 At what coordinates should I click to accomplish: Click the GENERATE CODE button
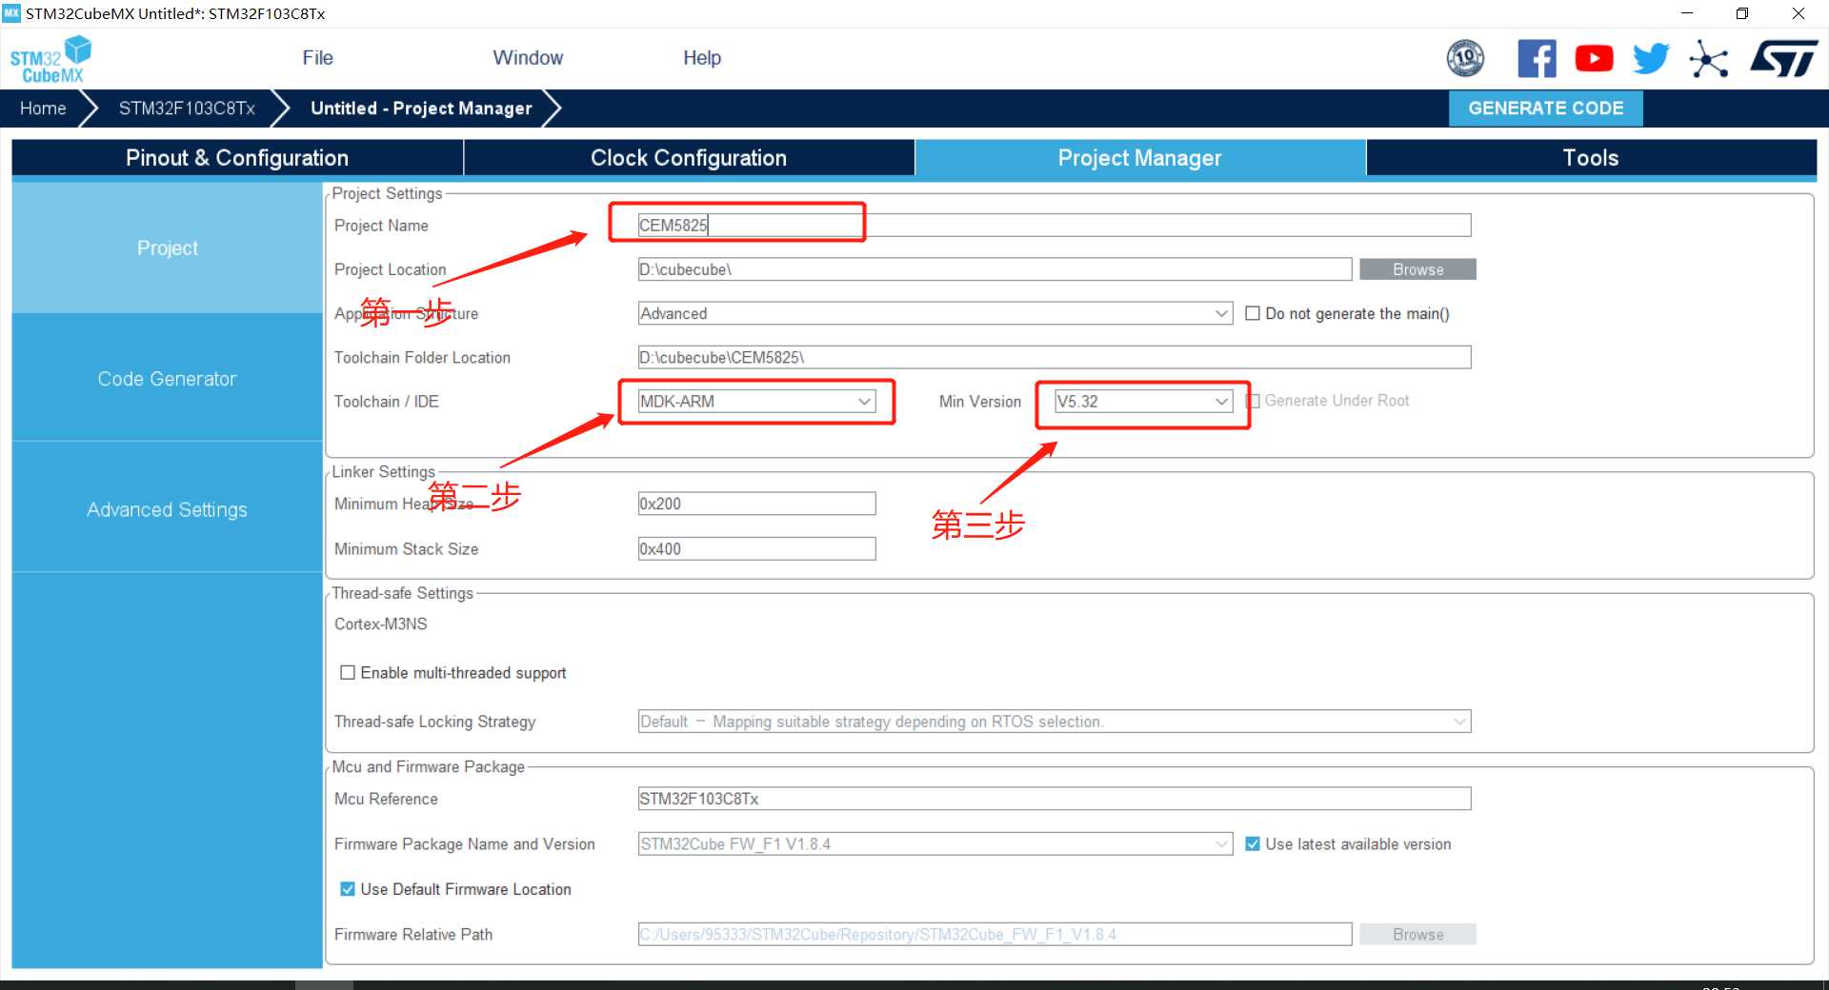[x=1545, y=109]
